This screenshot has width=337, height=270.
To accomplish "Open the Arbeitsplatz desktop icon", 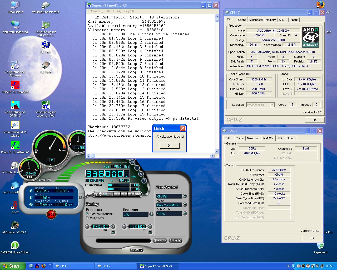I will pos(15,7).
